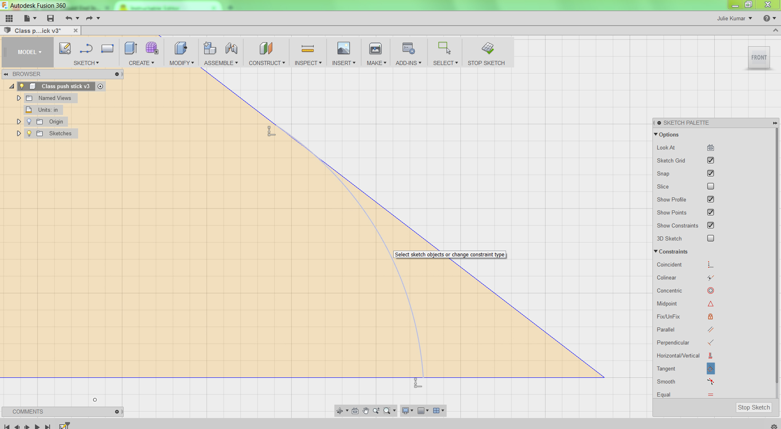Expand the Sketches folder
781x429 pixels.
point(19,133)
